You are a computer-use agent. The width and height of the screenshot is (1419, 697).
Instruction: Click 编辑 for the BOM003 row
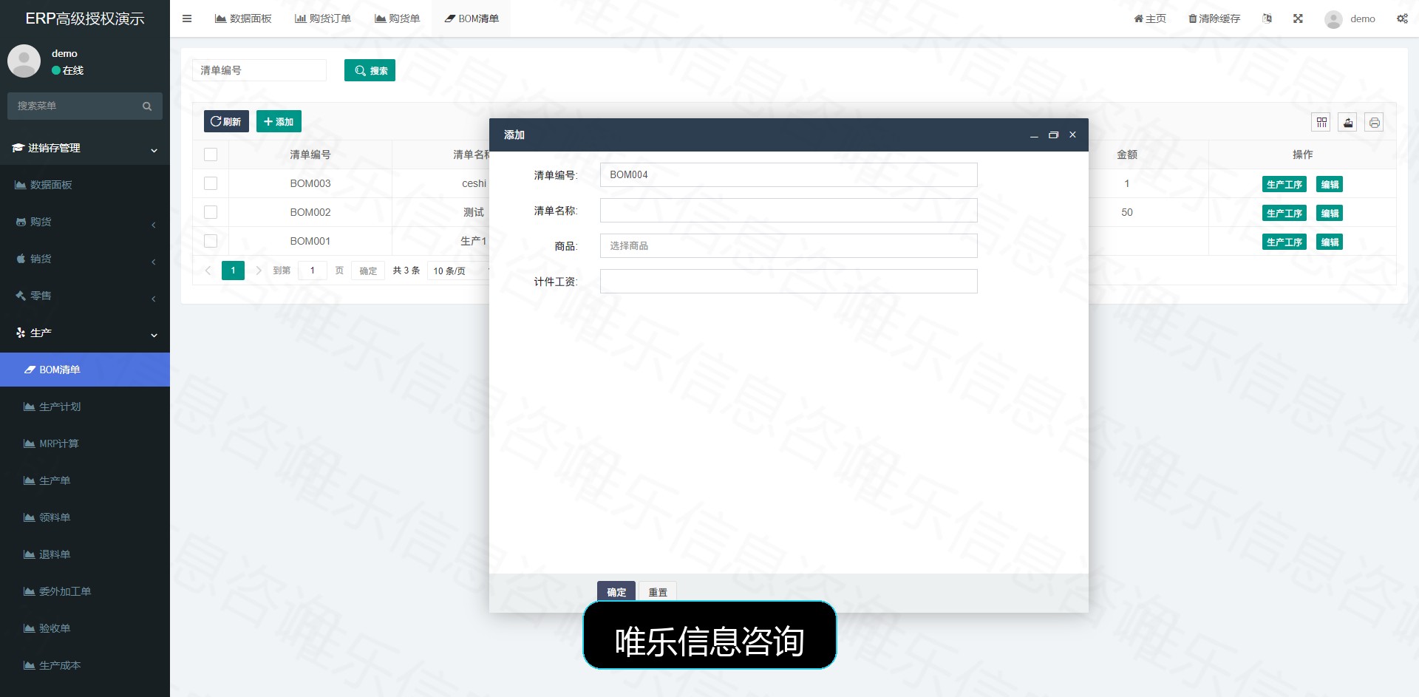coord(1330,184)
